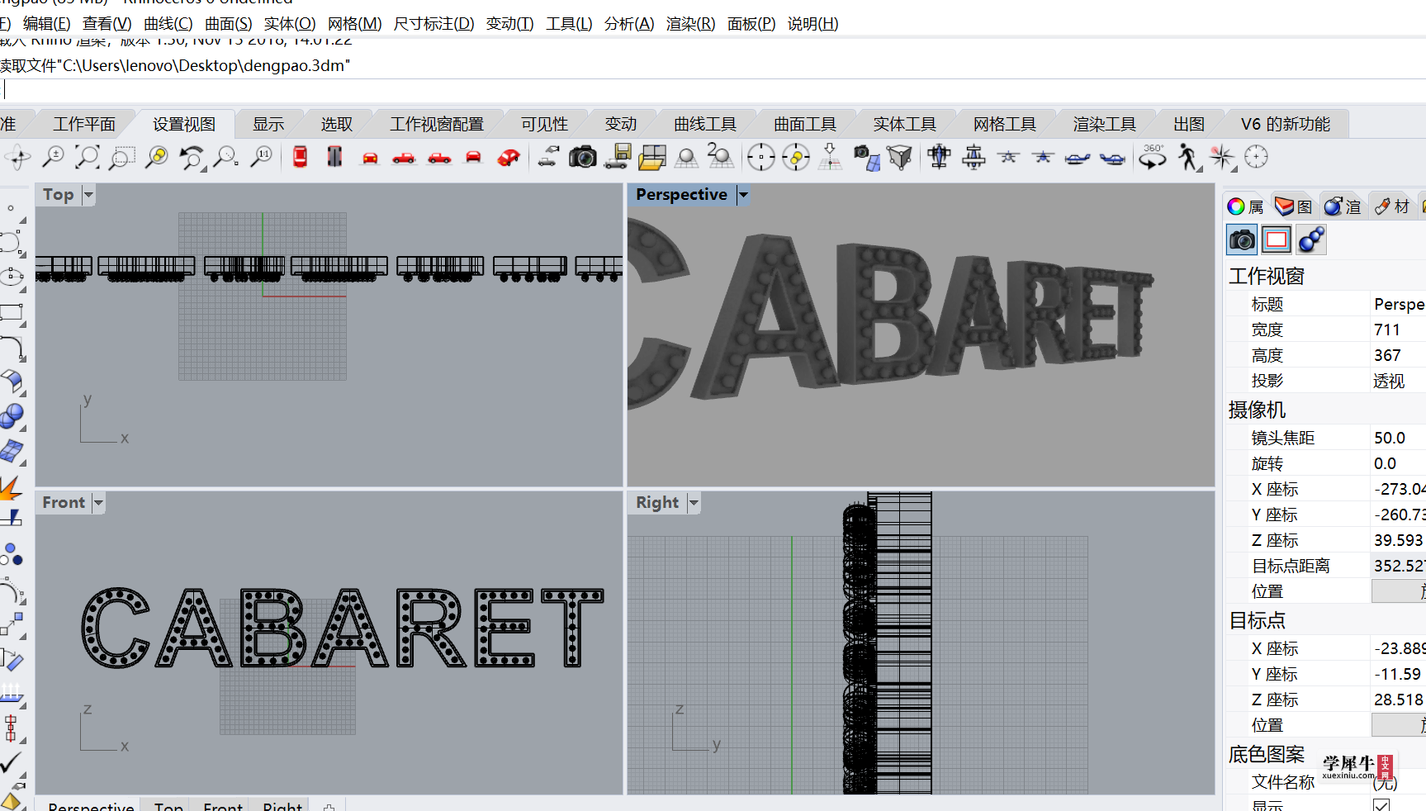
Task: Click the explode icon in left sidebar
Action: (x=11, y=487)
